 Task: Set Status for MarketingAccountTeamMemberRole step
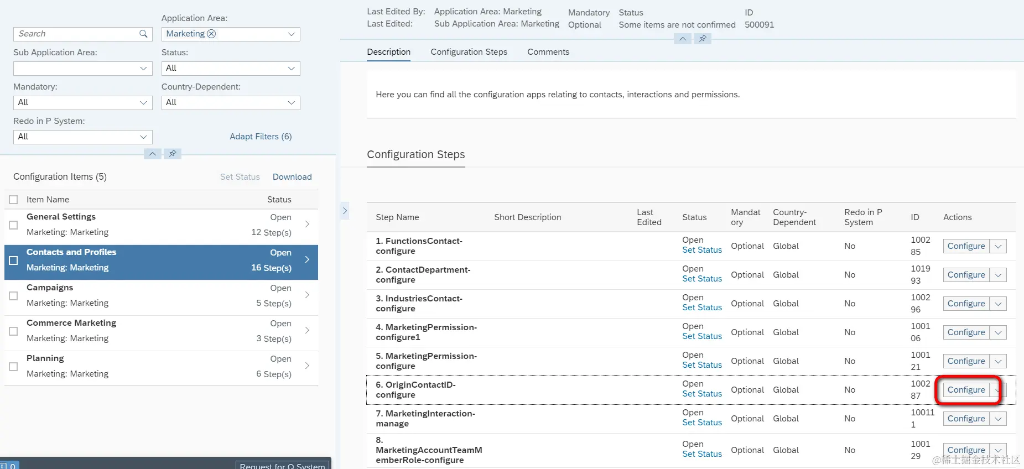(x=702, y=454)
